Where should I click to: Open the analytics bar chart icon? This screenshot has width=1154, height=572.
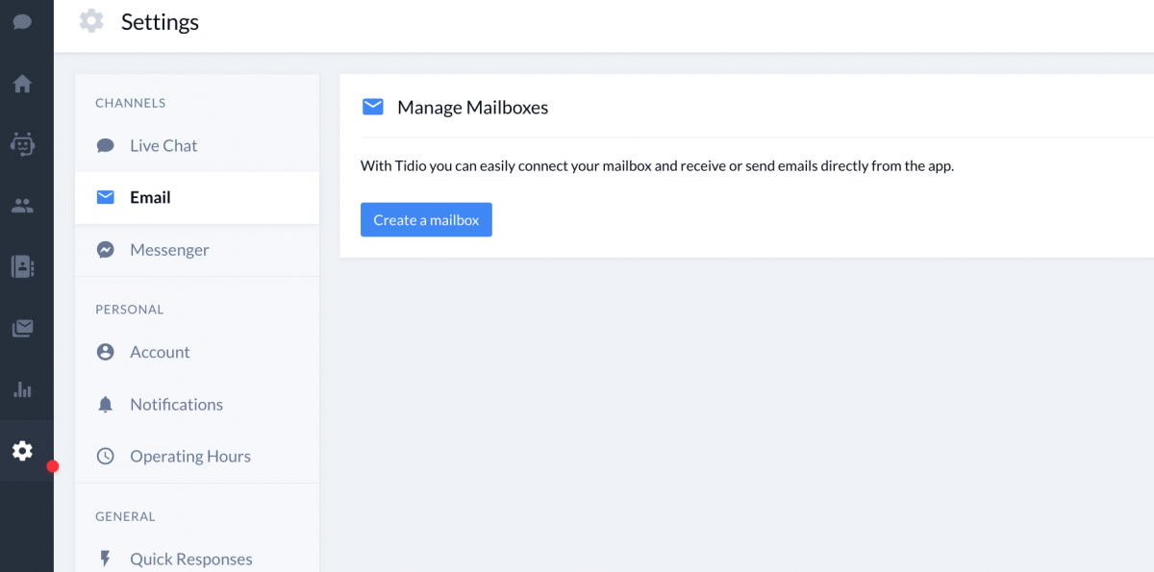click(x=22, y=389)
